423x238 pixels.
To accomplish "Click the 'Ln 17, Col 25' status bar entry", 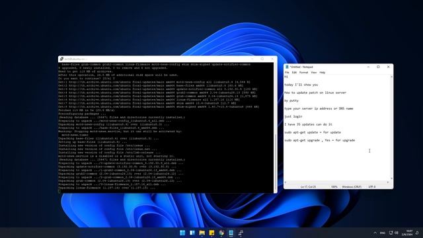I will [308, 186].
